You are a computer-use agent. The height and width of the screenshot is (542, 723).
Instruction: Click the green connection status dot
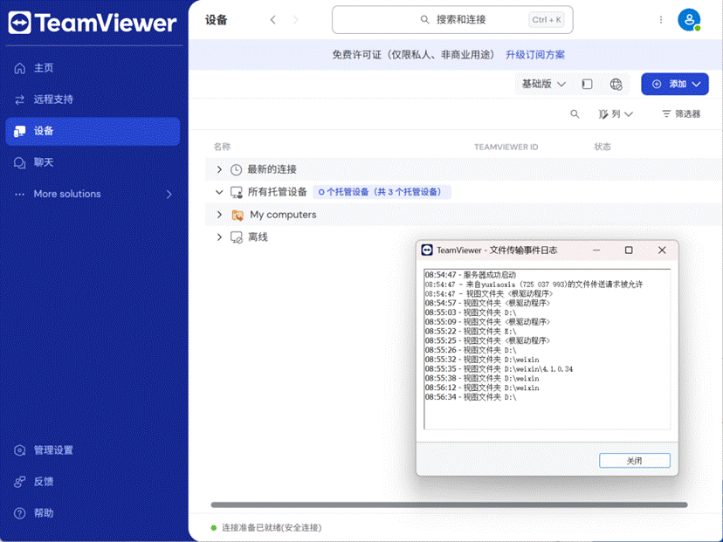(213, 528)
